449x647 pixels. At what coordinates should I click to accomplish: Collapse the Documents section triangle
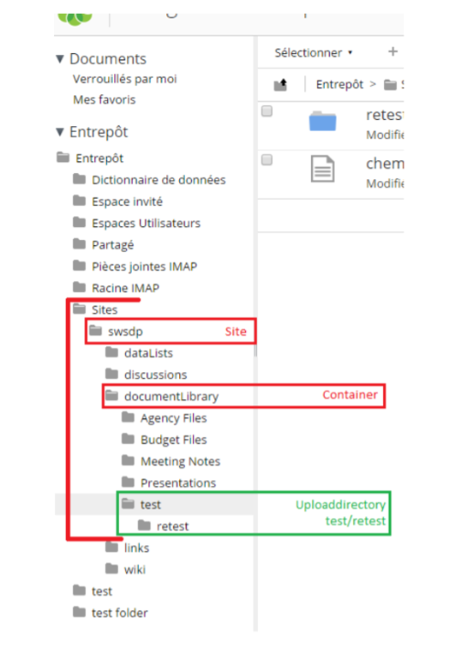(x=60, y=59)
